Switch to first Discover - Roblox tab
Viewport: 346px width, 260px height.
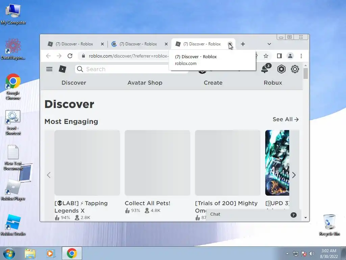[74, 44]
